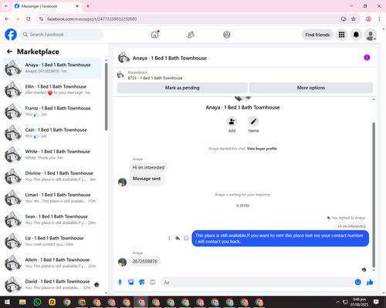Image resolution: width=386 pixels, height=308 pixels.
Task: Click the Facebook logo icon
Action: point(11,35)
